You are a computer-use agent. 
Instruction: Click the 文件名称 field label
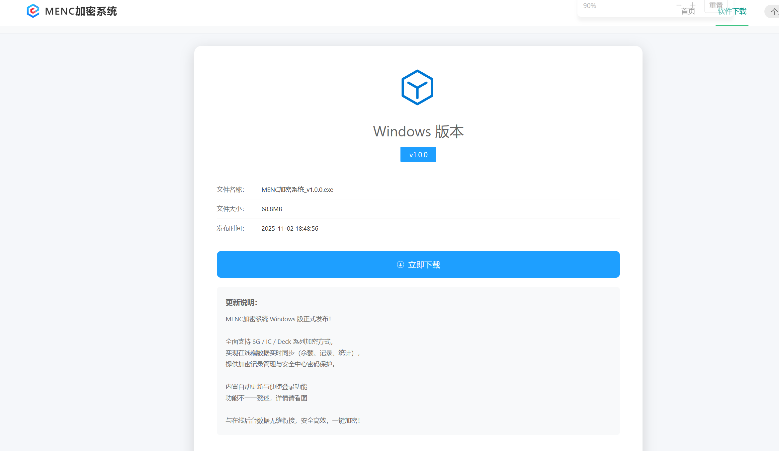(230, 190)
